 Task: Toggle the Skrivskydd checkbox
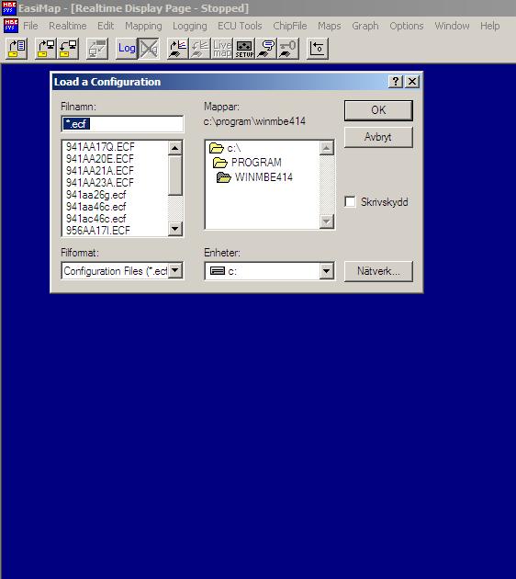pyautogui.click(x=350, y=202)
